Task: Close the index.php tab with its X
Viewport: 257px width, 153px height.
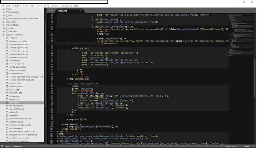Action: (80, 11)
